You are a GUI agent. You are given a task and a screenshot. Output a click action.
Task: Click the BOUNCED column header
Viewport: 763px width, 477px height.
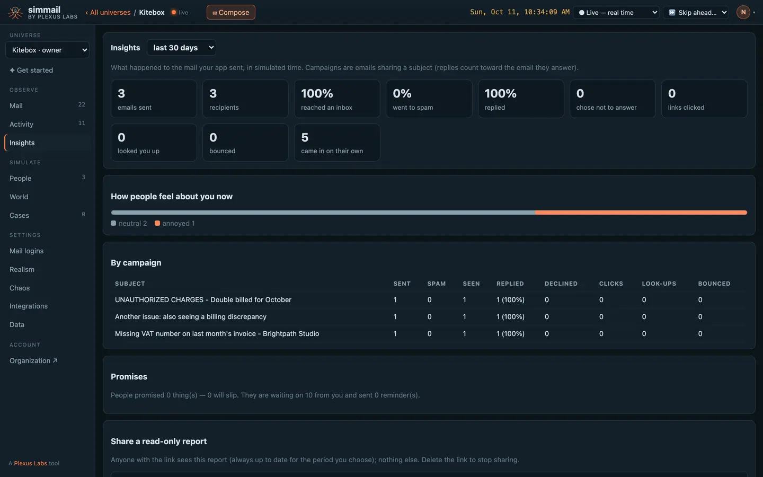[714, 284]
